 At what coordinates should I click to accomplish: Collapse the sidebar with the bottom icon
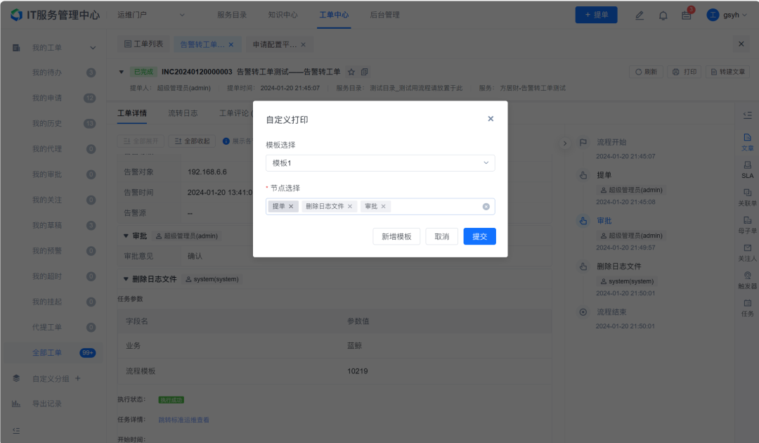16,430
